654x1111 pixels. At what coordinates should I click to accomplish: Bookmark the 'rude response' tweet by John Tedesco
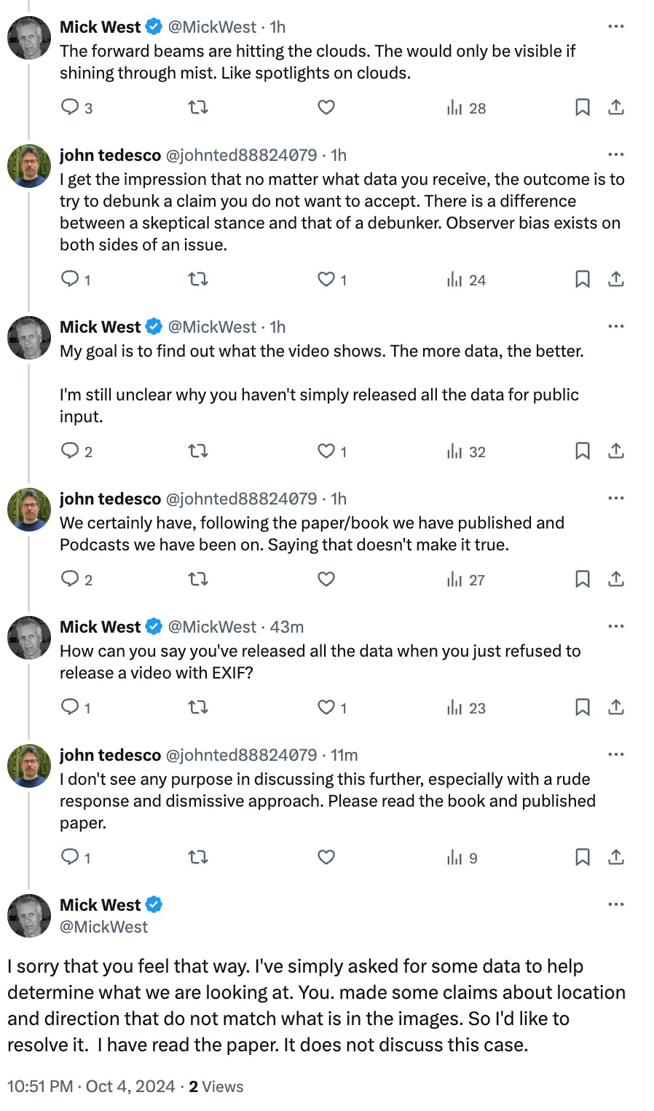click(x=582, y=858)
